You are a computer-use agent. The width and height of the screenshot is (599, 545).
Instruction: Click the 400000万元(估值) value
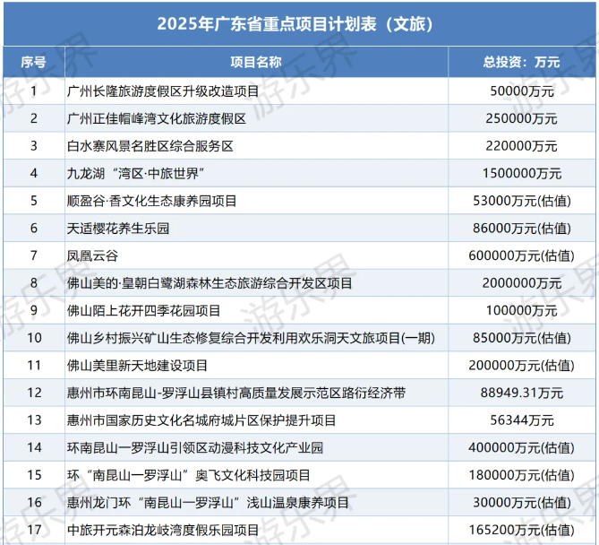(522, 447)
